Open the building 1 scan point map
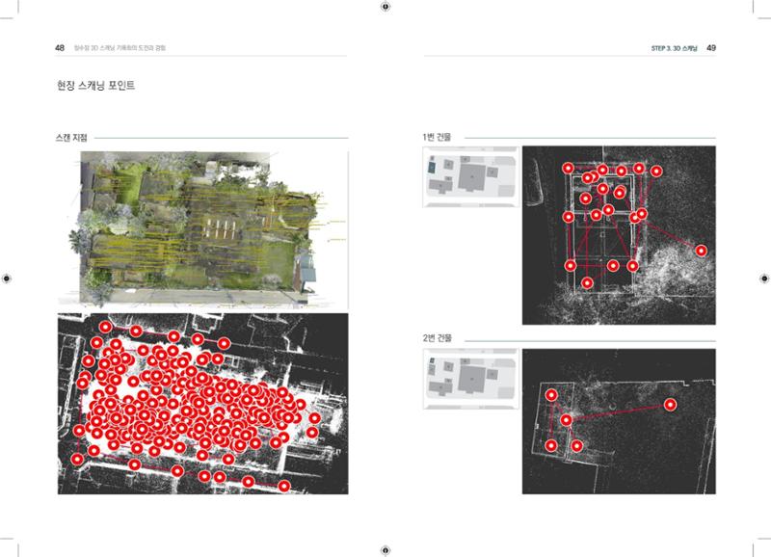The height and width of the screenshot is (557, 771). pyautogui.click(x=619, y=235)
